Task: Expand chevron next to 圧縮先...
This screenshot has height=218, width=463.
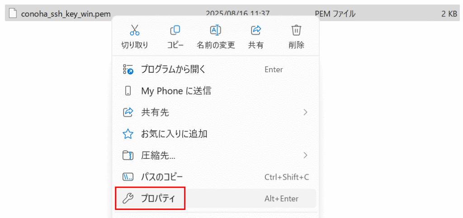Action: tap(306, 155)
